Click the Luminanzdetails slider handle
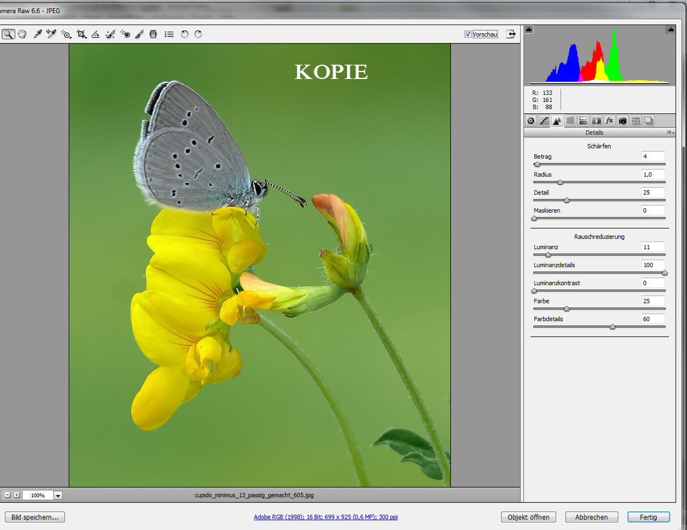687x530 pixels. click(x=665, y=273)
